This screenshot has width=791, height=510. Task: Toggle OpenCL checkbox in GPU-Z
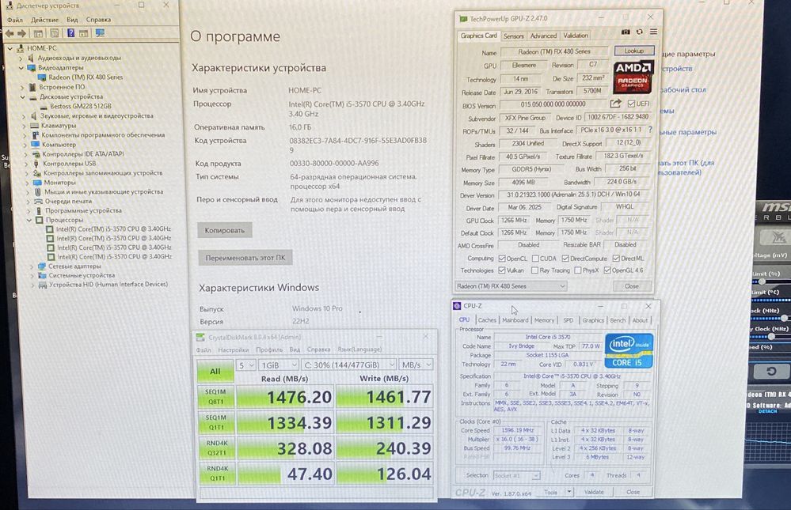502,259
